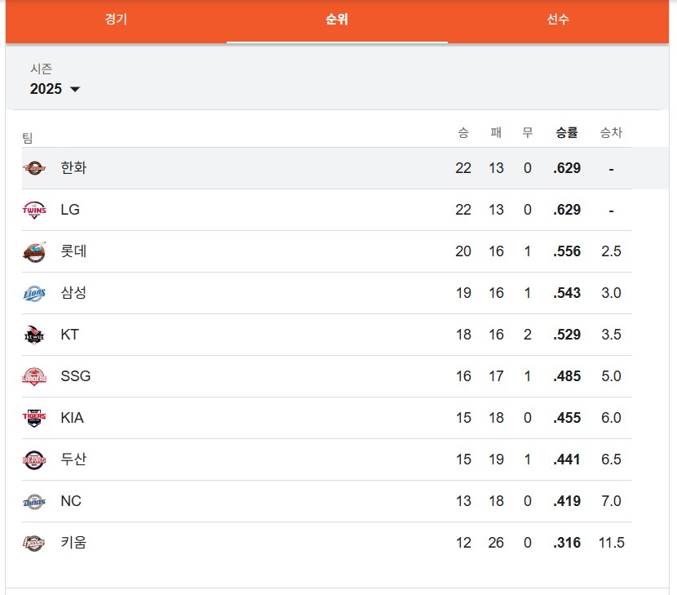Viewport: 677px width, 595px height.
Task: Open the 키움 team name link
Action: click(x=73, y=543)
